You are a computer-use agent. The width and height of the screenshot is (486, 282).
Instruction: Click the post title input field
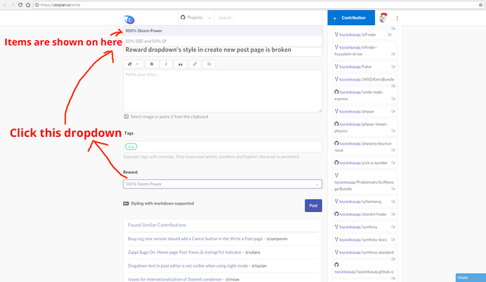(222, 50)
